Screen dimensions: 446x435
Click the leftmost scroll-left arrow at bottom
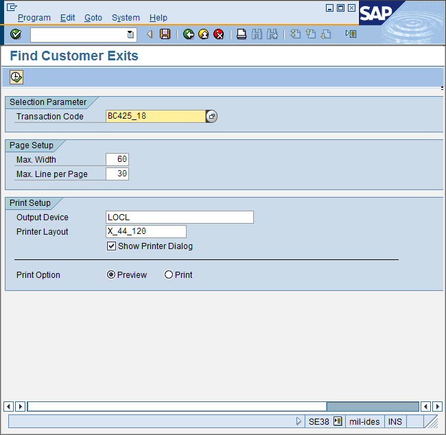point(8,407)
